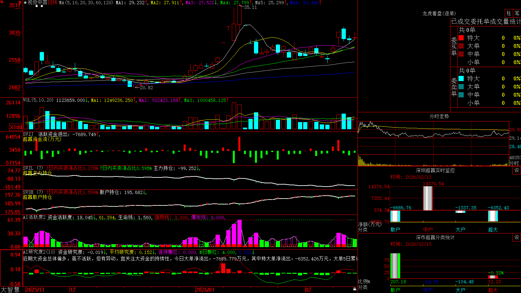This screenshot has height=293, width=521.
Task: Click the star icon before 视觉中国
Action: (x=25, y=3)
